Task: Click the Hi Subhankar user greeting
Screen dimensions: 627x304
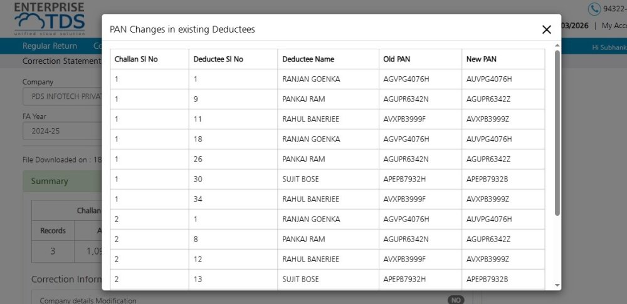Action: (x=608, y=47)
